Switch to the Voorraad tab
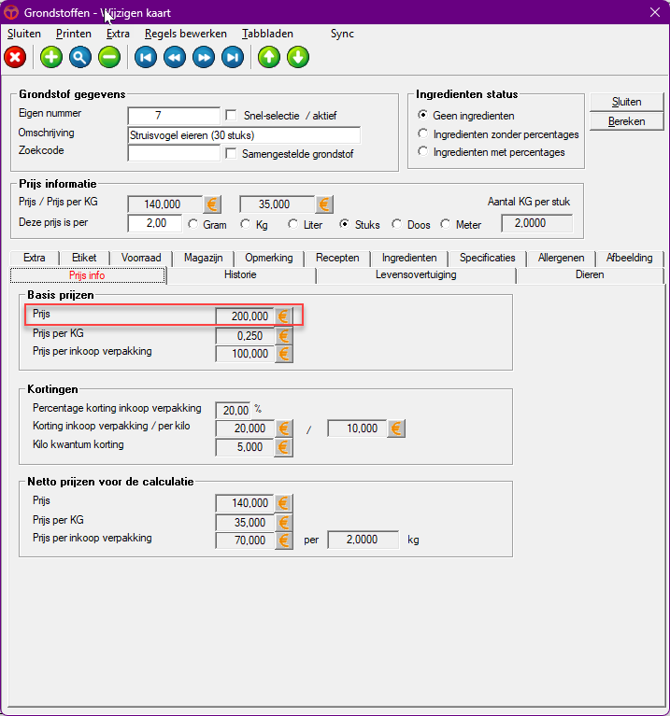The image size is (670, 716). tap(141, 258)
